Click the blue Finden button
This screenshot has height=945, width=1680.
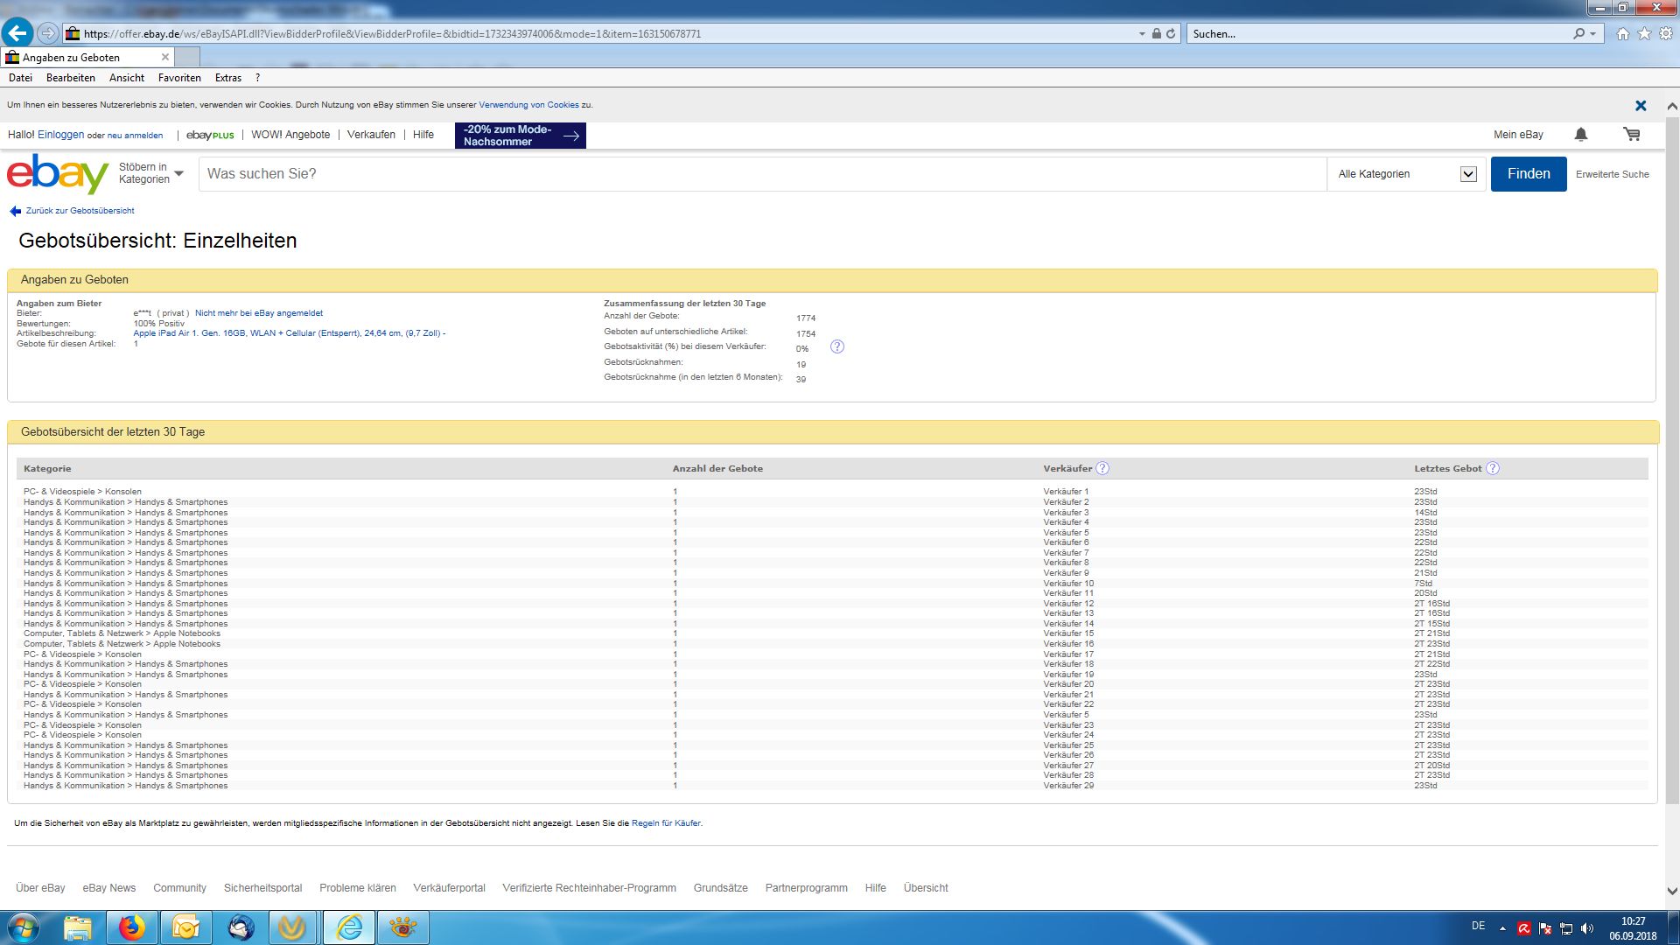[x=1528, y=174]
